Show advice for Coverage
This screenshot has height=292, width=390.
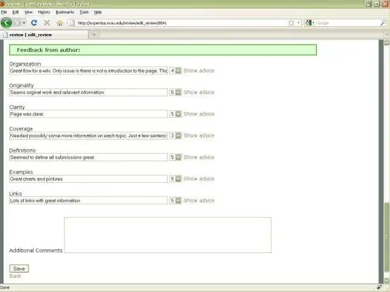199,135
